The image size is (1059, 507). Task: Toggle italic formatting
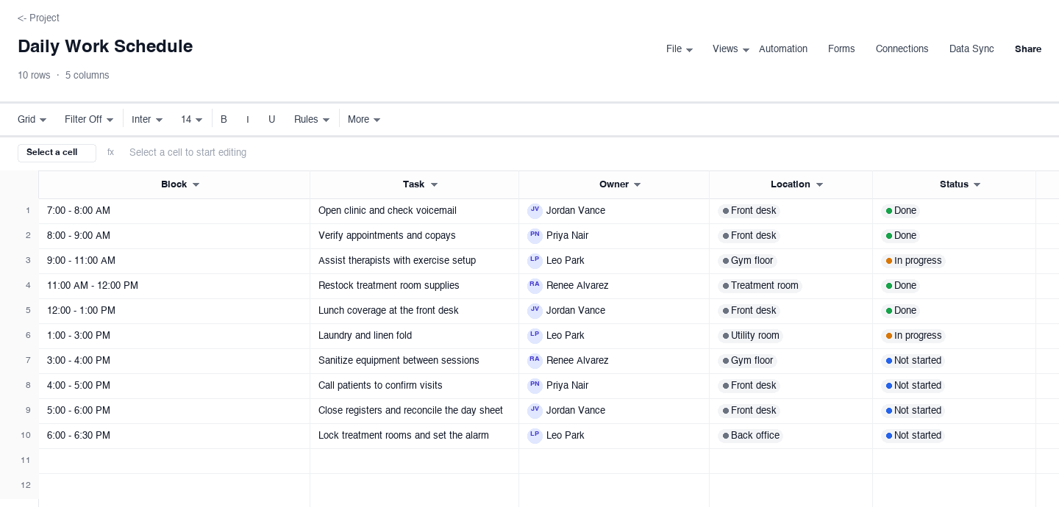[248, 120]
